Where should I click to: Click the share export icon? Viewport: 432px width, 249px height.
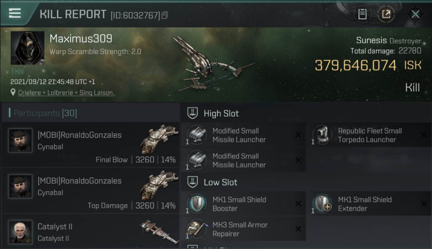[386, 14]
